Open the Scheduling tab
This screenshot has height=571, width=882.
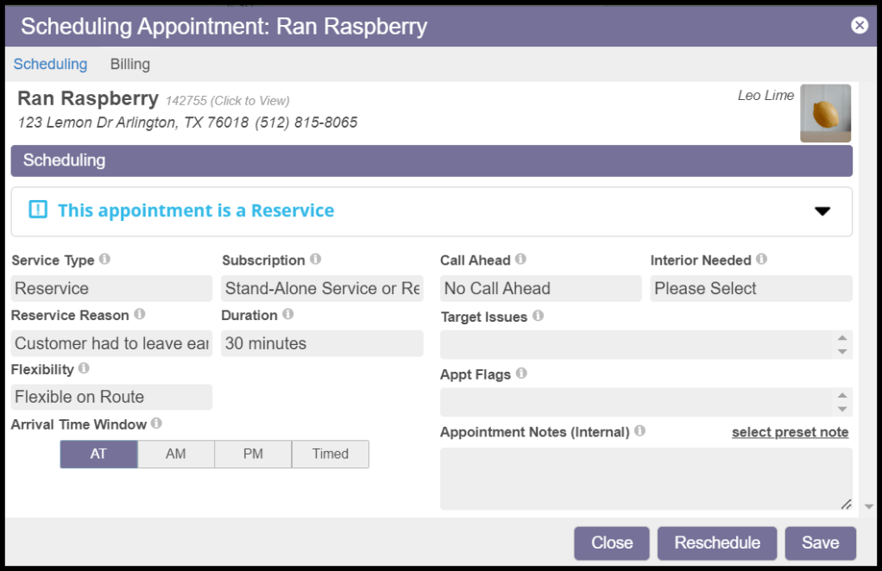(50, 64)
